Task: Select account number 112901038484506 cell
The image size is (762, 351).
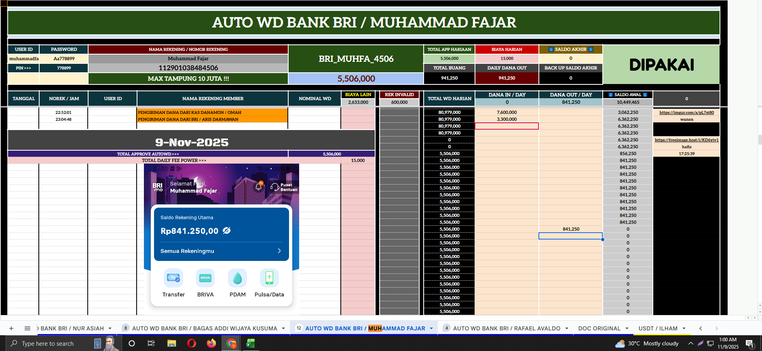Action: point(188,68)
